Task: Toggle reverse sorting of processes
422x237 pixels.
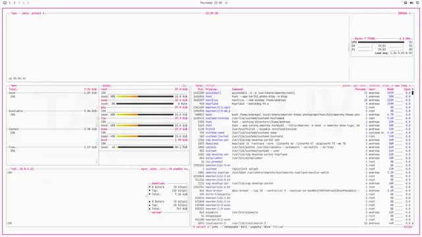Action: point(374,86)
